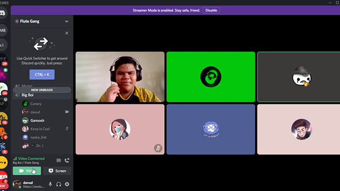
Task: Click the muted indicator on the pink tile
Action: (158, 148)
